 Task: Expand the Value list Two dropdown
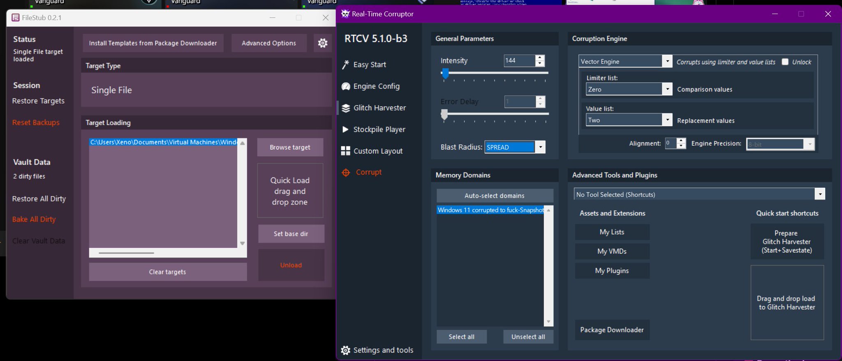point(667,120)
